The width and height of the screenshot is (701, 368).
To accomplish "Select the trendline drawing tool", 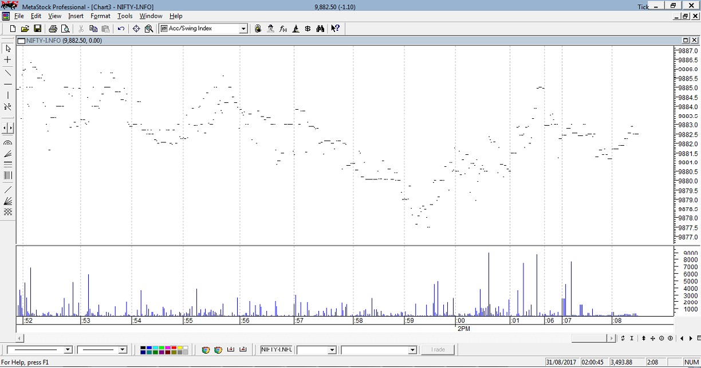I will point(8,73).
